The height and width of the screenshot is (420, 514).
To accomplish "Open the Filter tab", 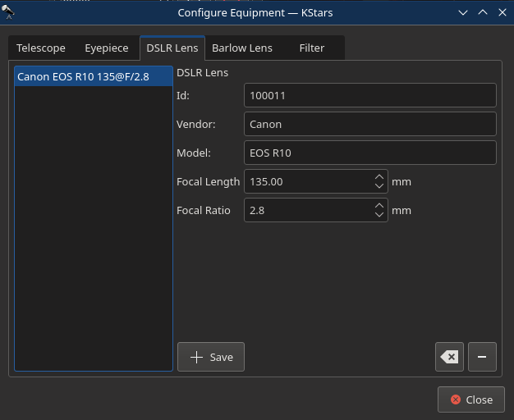I will pos(312,48).
